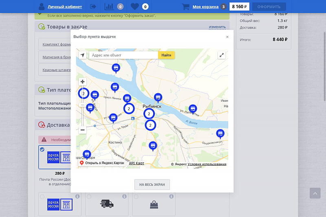The height and width of the screenshot is (217, 326).
Task: Open the Комплект формы product link
Action: (x=57, y=44)
